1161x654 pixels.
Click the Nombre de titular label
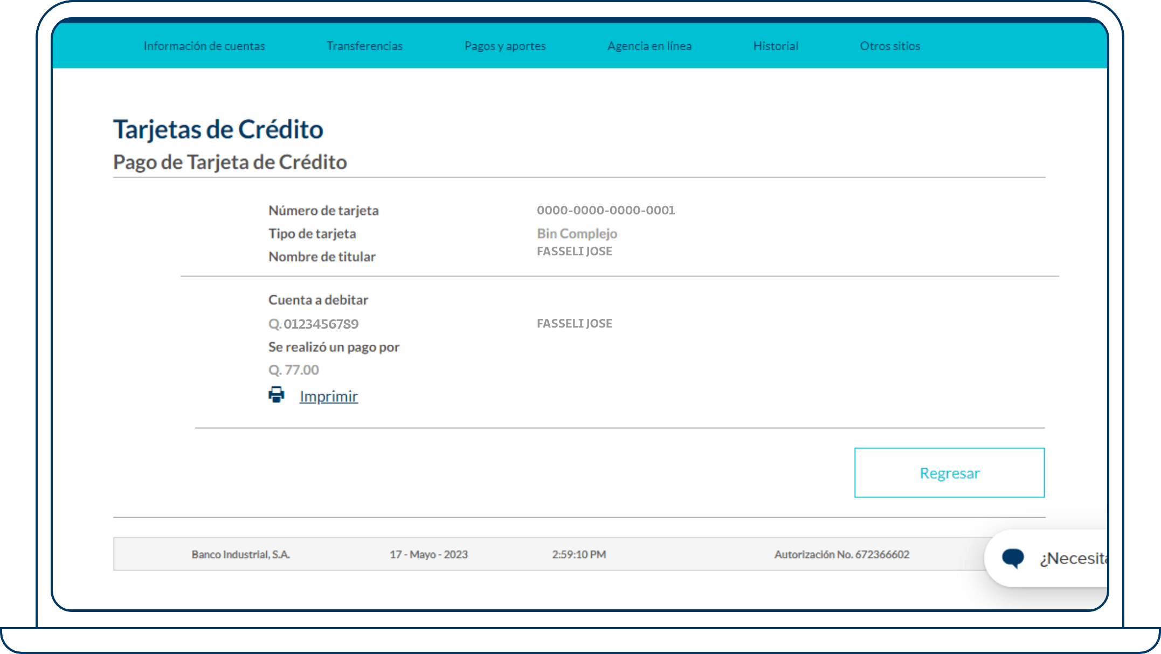(322, 257)
